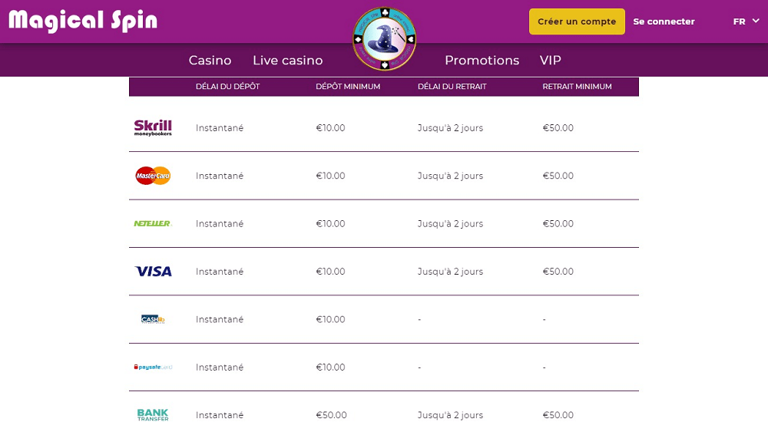Click the Créer un compte button
768x435 pixels.
point(577,21)
